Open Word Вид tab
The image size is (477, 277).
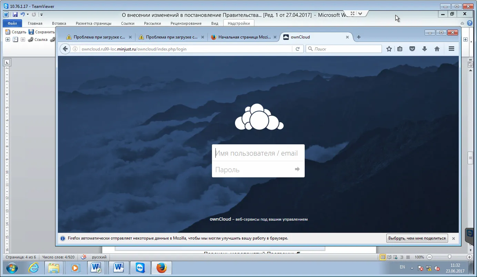coord(215,23)
